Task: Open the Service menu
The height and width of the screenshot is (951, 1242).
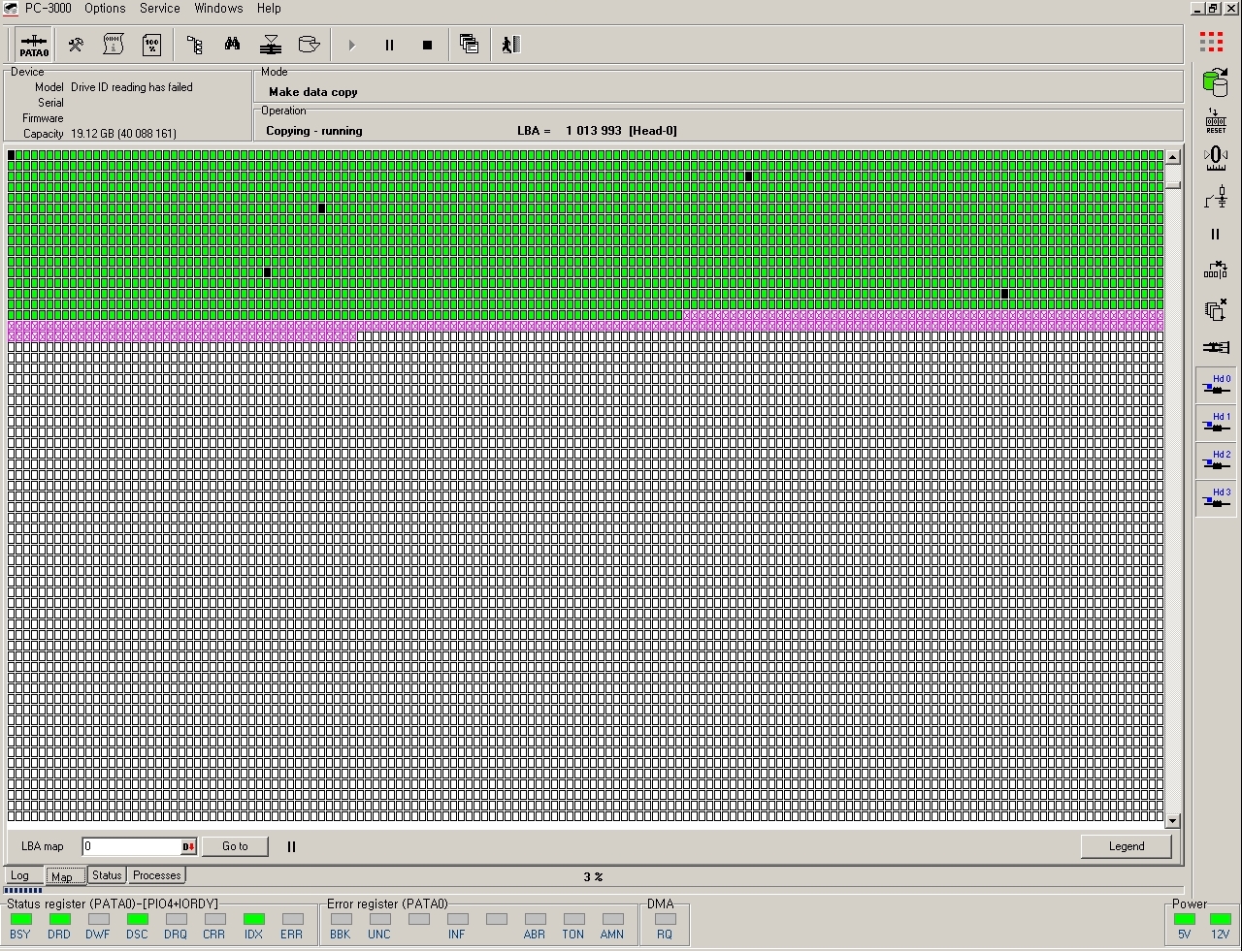Action: point(159,9)
